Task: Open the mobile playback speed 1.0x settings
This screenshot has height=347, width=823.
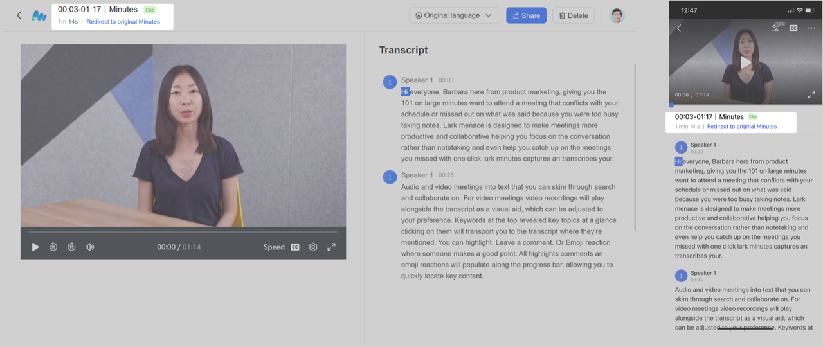Action: 776,28
